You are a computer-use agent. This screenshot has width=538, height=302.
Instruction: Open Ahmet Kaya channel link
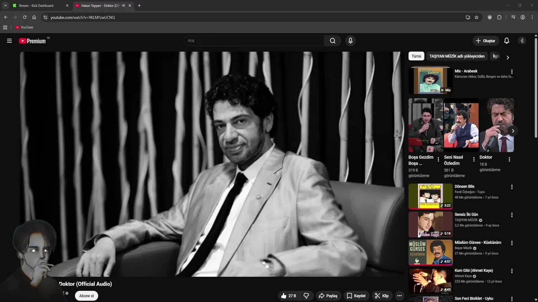point(463,276)
